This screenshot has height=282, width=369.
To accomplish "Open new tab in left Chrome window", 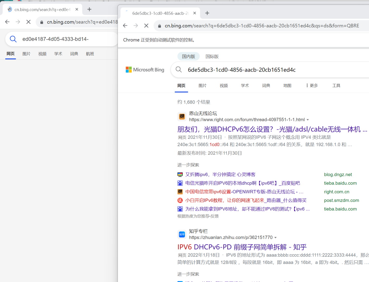I will coord(89,10).
